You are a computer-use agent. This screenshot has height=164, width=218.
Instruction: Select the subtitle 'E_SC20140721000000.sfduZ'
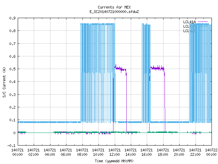click(x=114, y=12)
